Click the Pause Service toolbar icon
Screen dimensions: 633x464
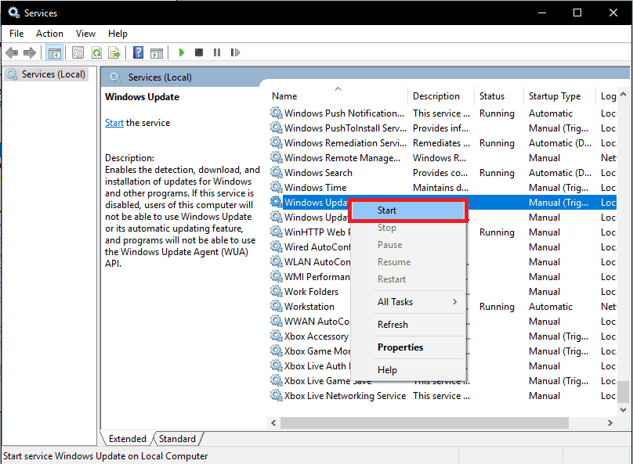217,52
